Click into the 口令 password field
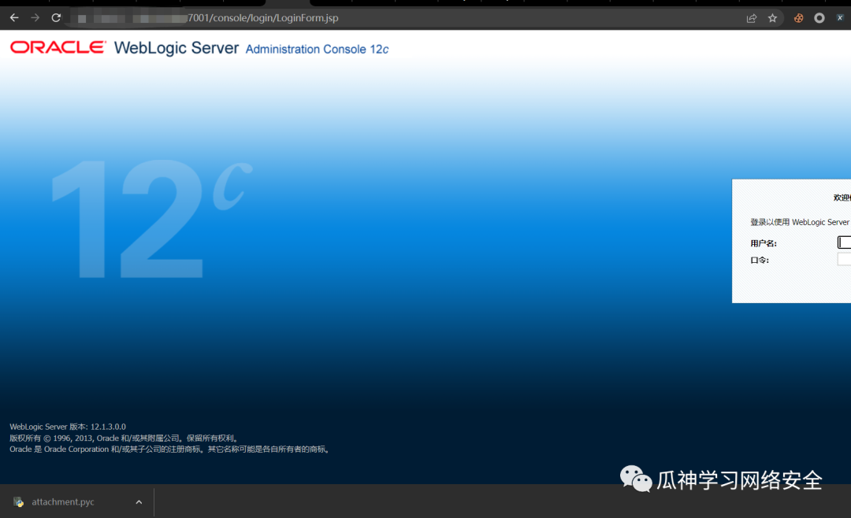The height and width of the screenshot is (518, 851). tap(844, 259)
